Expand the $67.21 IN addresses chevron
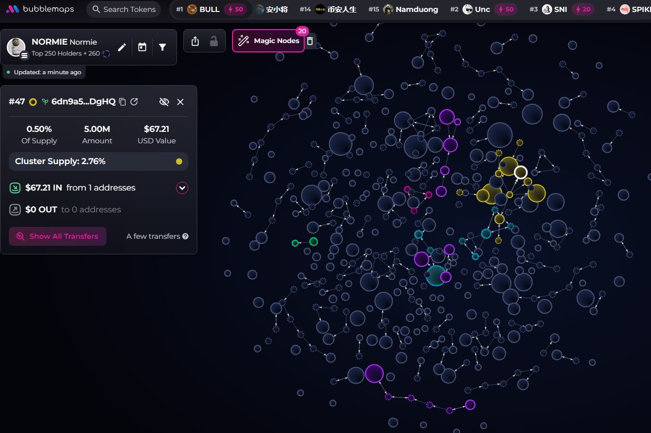Screen dimensions: 651x433 click(x=182, y=188)
